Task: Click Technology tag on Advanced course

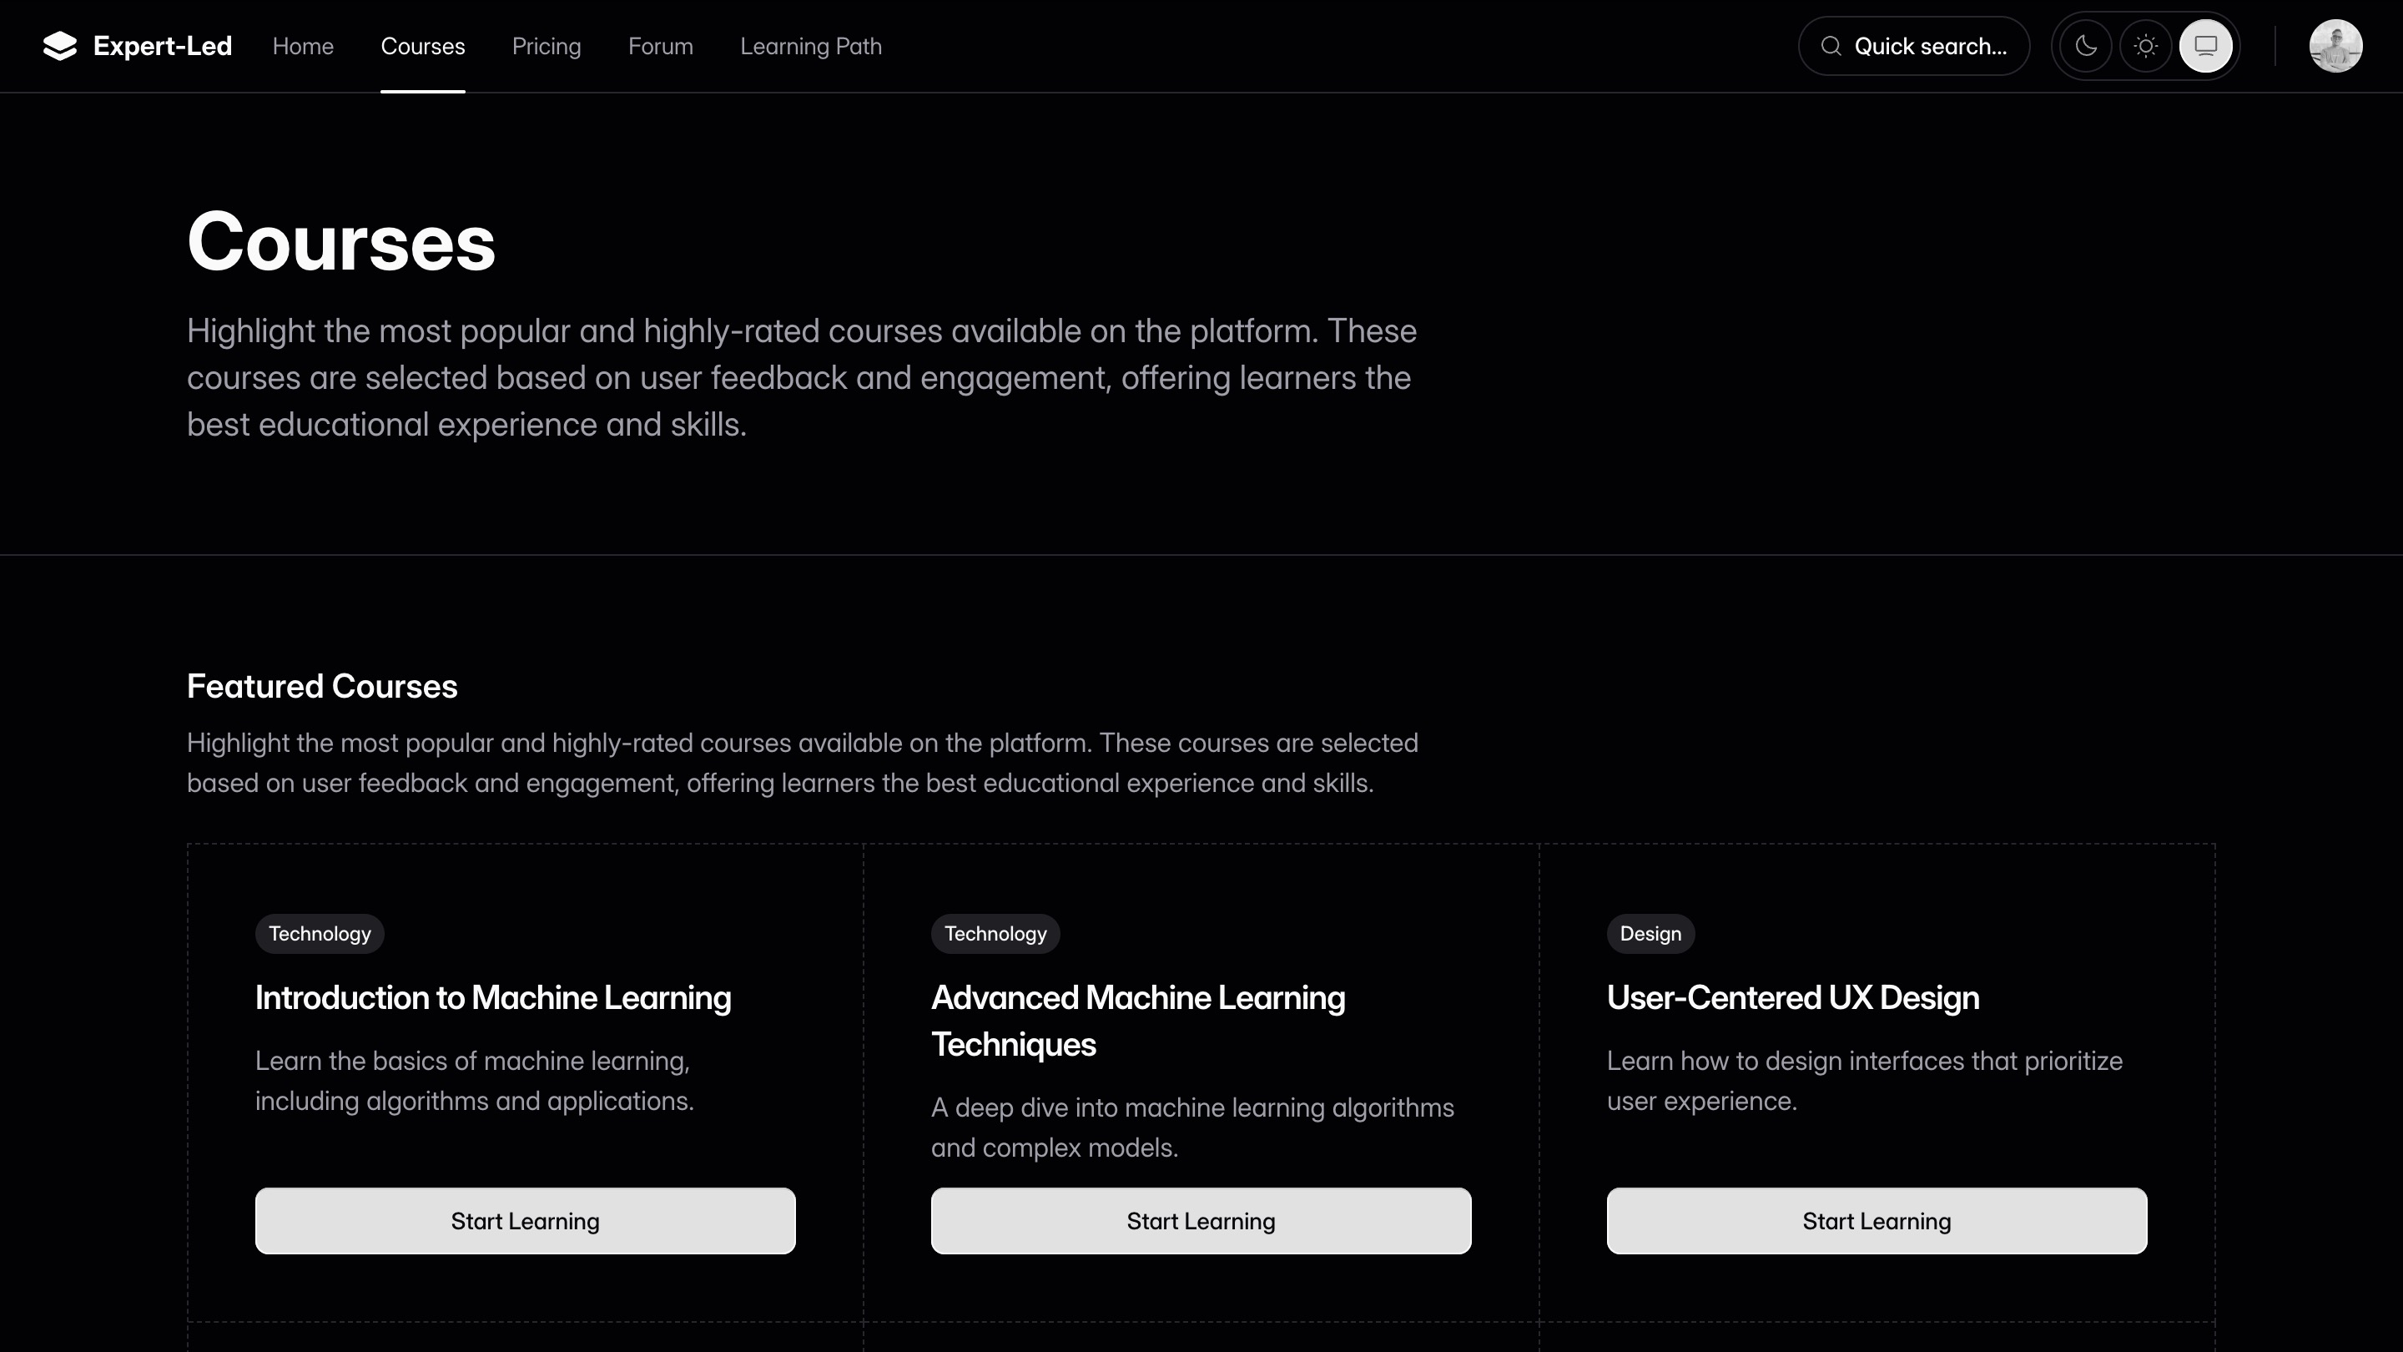Action: [995, 933]
